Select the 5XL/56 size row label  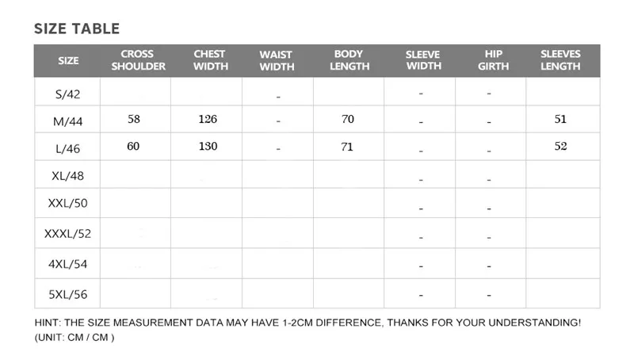pyautogui.click(x=67, y=294)
